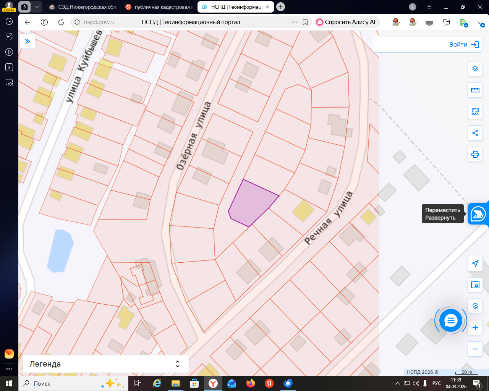The image size is (489, 391).
Task: Zoom in on the map
Action: click(475, 328)
